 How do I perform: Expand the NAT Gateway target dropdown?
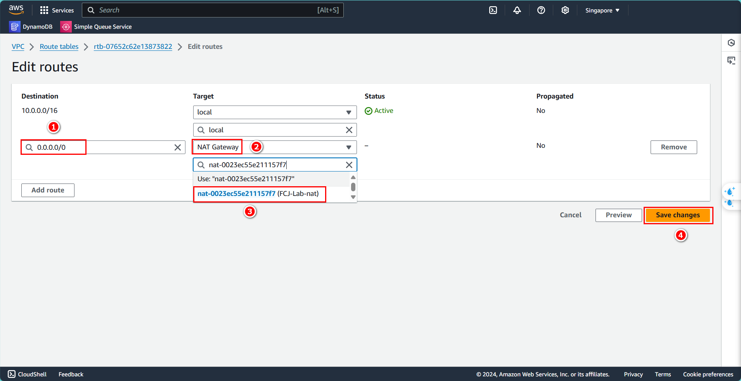348,147
